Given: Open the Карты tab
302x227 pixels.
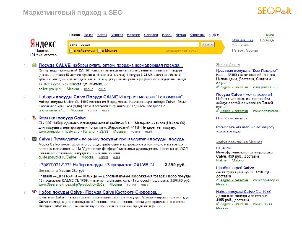Looking at the screenshot, I should point(102,35).
